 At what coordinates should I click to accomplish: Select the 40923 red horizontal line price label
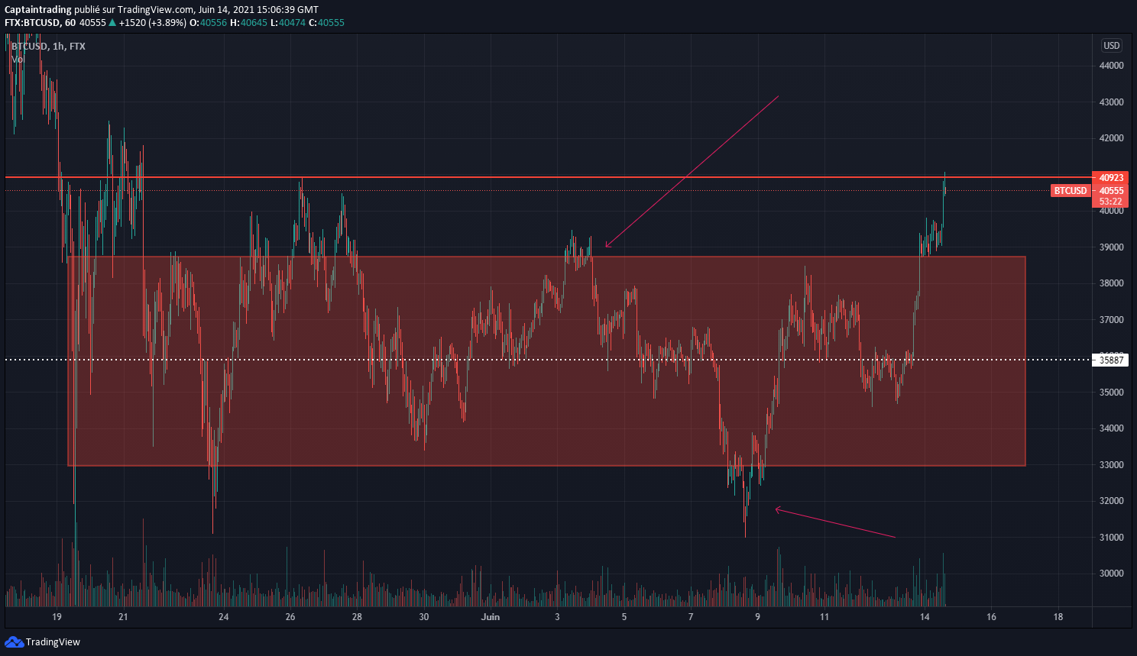[x=1111, y=178]
